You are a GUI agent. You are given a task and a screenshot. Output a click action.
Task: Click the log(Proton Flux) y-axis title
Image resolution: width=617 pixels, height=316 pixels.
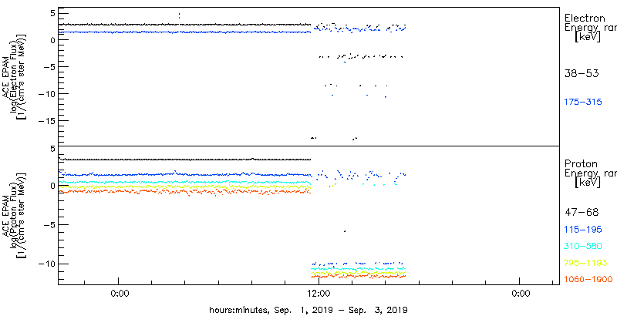pos(15,214)
